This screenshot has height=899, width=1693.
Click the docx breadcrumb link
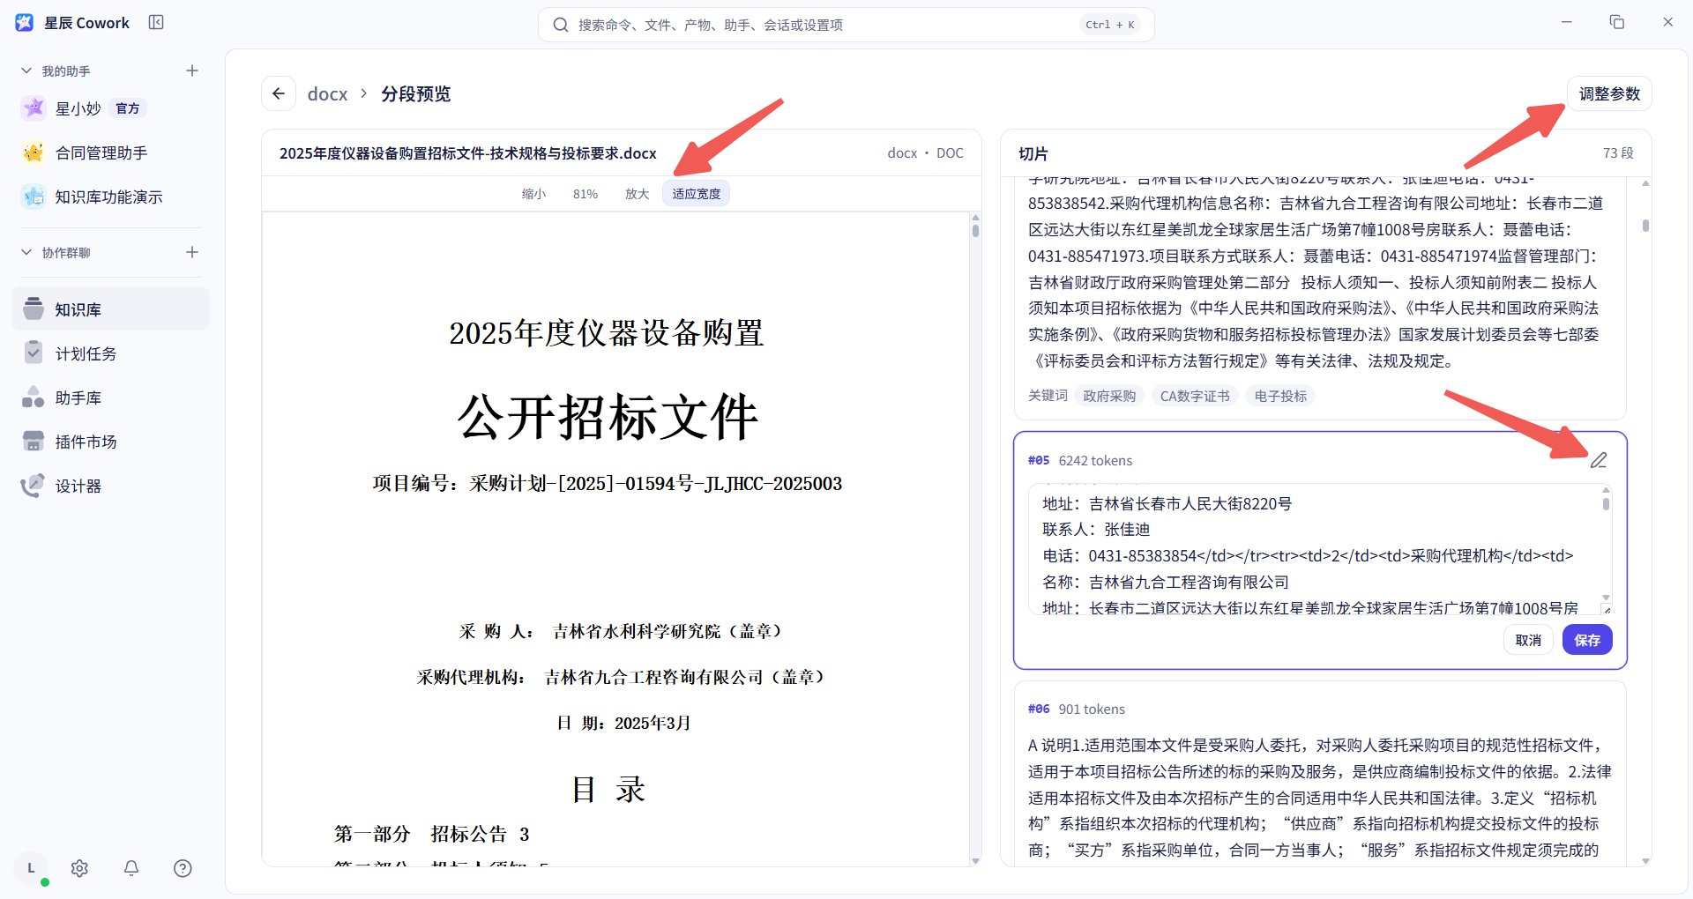click(x=327, y=94)
